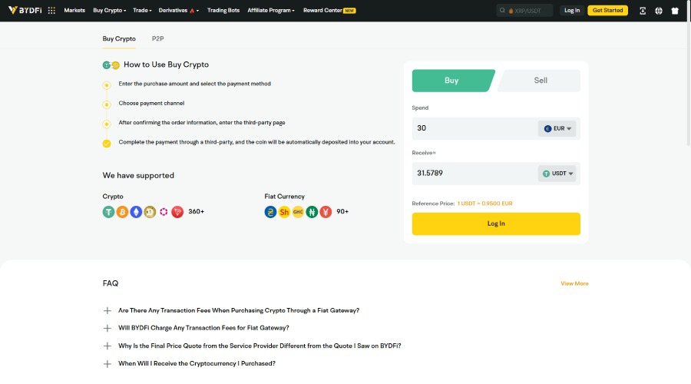Open the Trade dropdown menu
This screenshot has height=384, width=691.
pos(142,10)
